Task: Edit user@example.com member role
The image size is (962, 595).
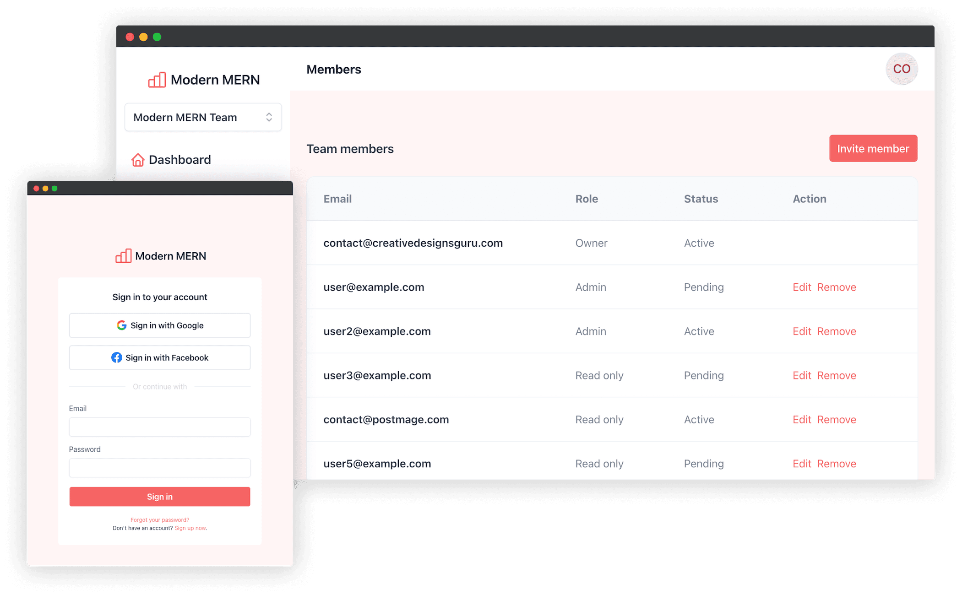Action: pos(801,287)
